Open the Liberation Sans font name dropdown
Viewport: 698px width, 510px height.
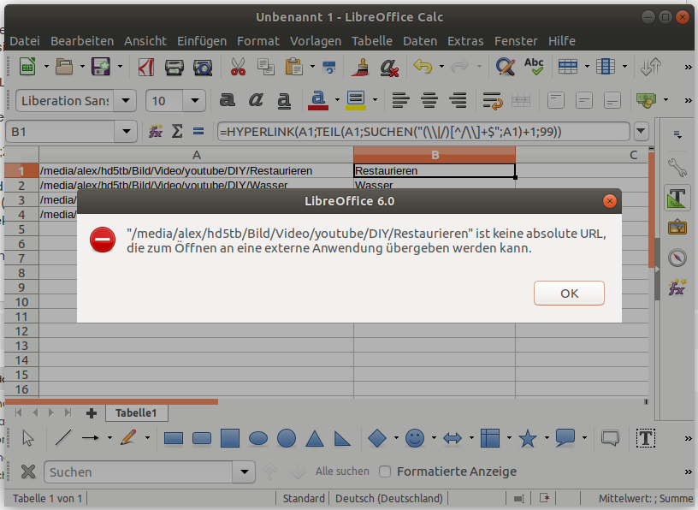click(x=126, y=101)
